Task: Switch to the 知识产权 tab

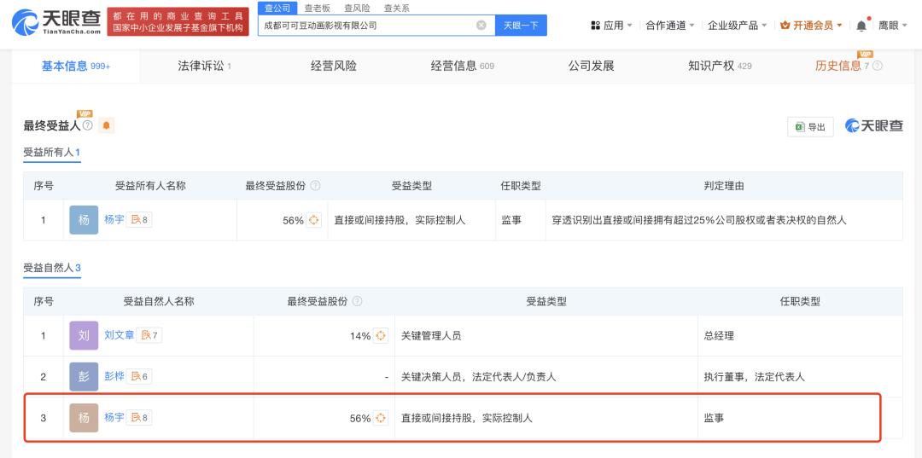Action: 719,66
